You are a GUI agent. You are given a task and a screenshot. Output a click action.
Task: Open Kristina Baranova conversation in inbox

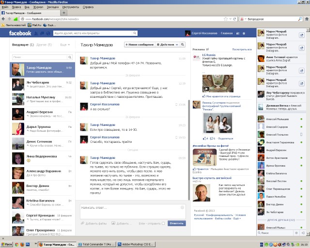42,203
